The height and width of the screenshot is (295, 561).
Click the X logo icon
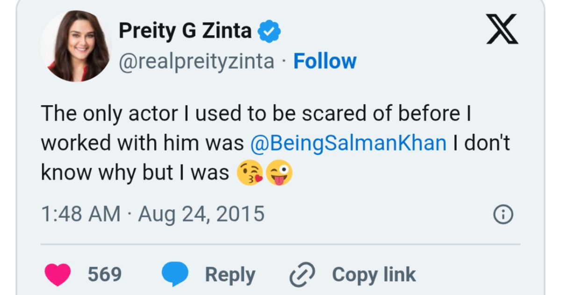[502, 29]
